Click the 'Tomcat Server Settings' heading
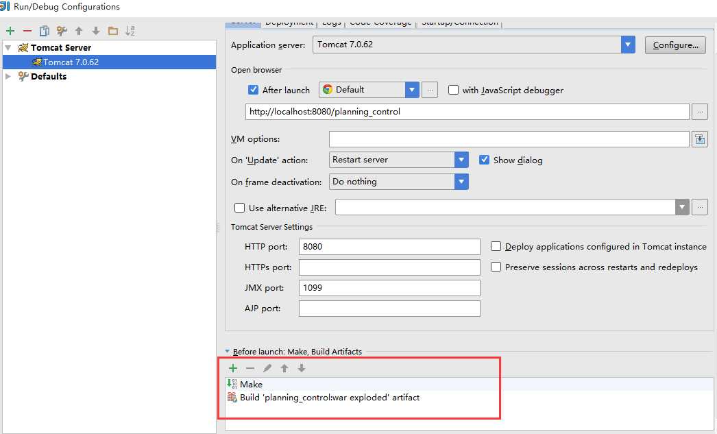The image size is (717, 434). pyautogui.click(x=271, y=227)
